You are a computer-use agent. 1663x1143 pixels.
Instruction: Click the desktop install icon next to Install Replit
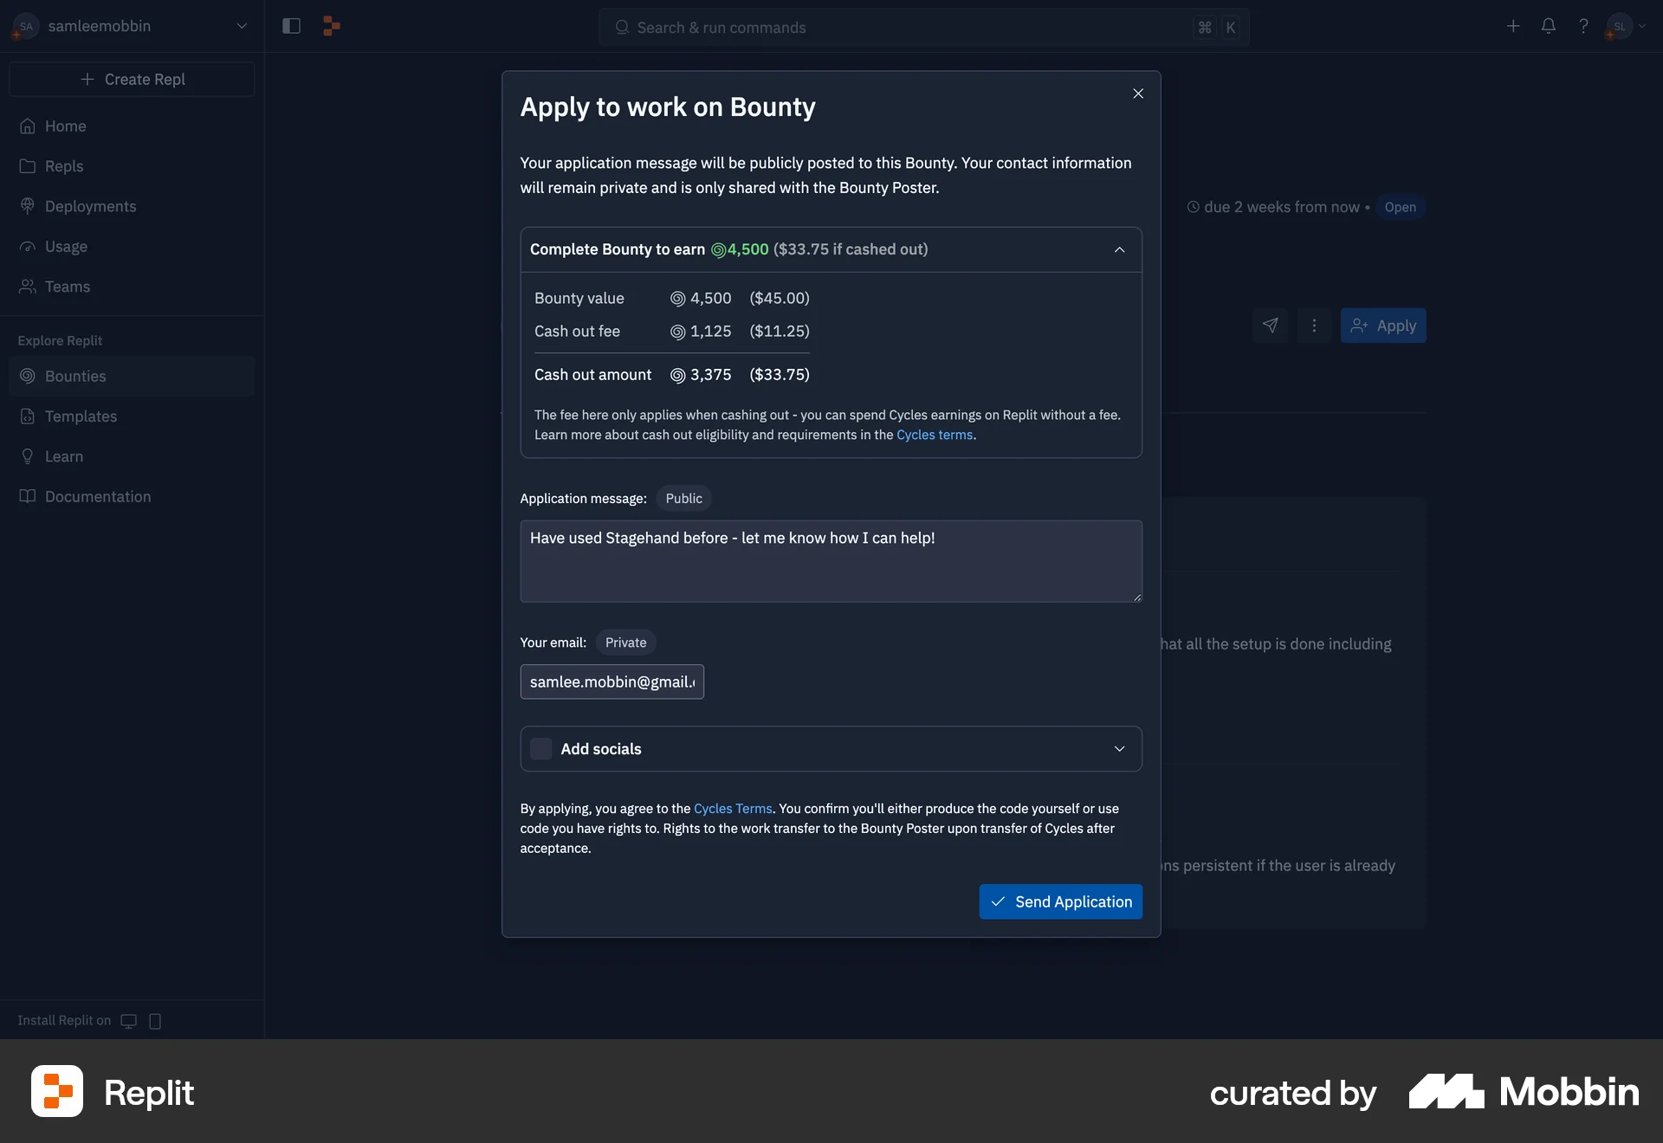(x=128, y=1021)
